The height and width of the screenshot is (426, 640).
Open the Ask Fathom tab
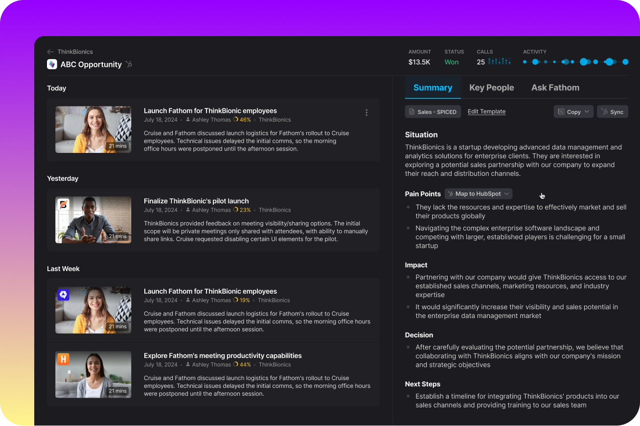pos(555,87)
